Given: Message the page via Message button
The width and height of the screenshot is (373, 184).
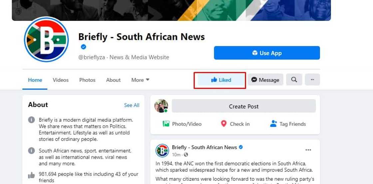Looking at the screenshot, I should tap(265, 80).
